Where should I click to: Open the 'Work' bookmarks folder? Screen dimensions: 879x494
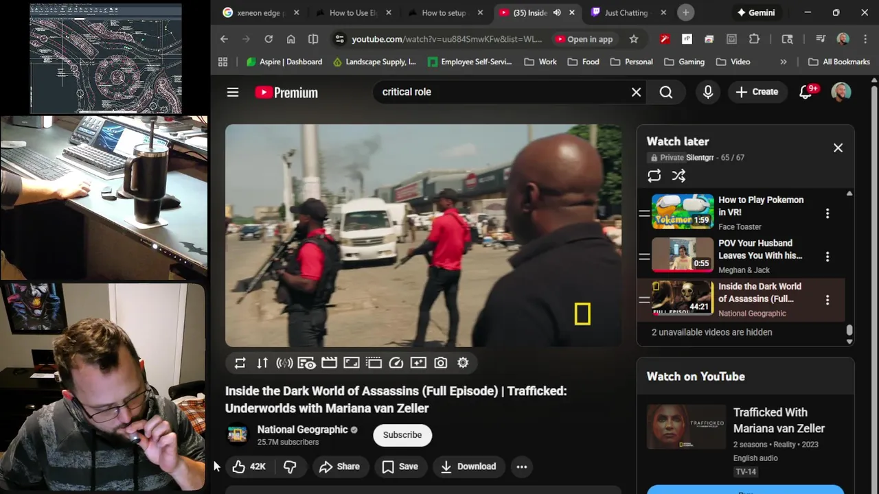pos(540,62)
